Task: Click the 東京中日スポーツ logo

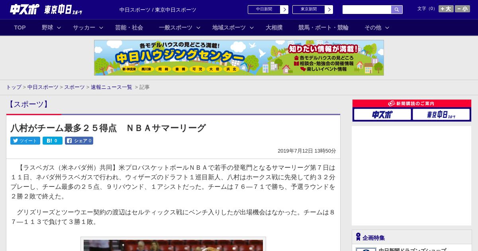Action: point(63,10)
